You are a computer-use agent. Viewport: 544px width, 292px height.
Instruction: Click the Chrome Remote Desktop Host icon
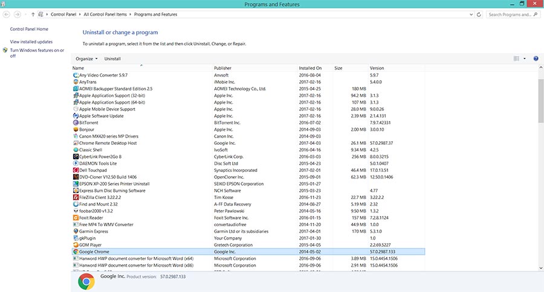76,143
